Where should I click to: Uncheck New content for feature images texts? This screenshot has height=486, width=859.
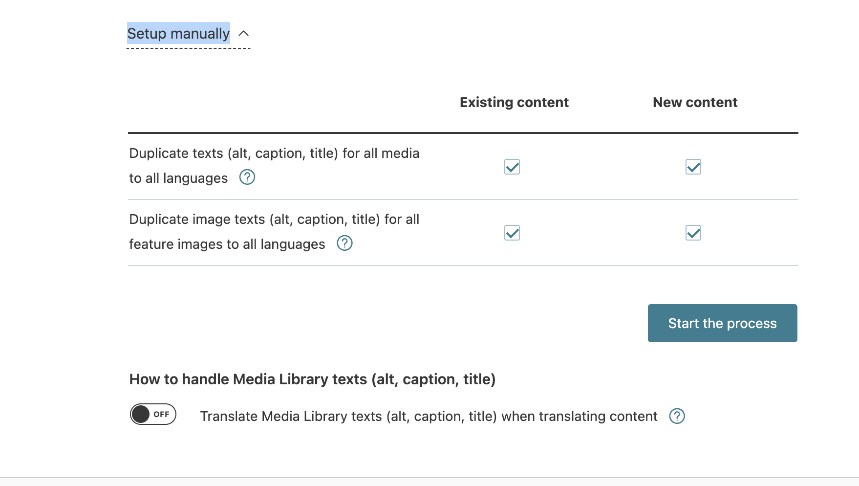(693, 233)
